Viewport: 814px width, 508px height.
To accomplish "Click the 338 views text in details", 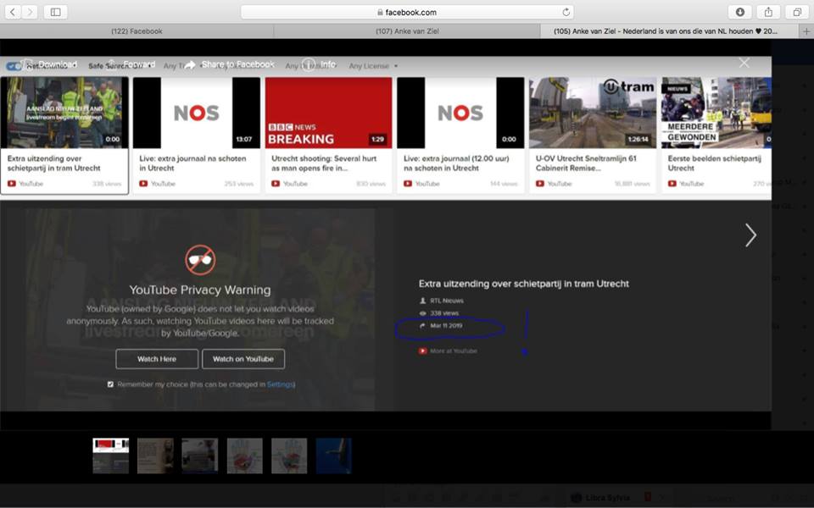I will pos(443,313).
